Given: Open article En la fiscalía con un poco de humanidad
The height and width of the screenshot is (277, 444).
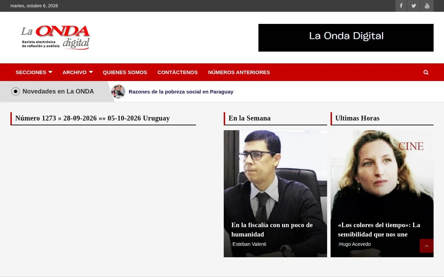Looking at the screenshot, I should pos(272,230).
